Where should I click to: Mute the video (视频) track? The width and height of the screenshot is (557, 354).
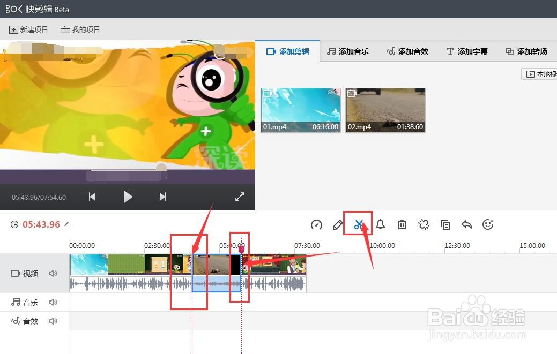click(53, 273)
